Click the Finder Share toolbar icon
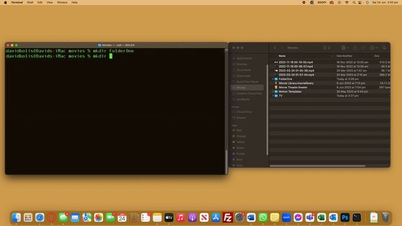The width and height of the screenshot is (402, 226). pos(355,48)
